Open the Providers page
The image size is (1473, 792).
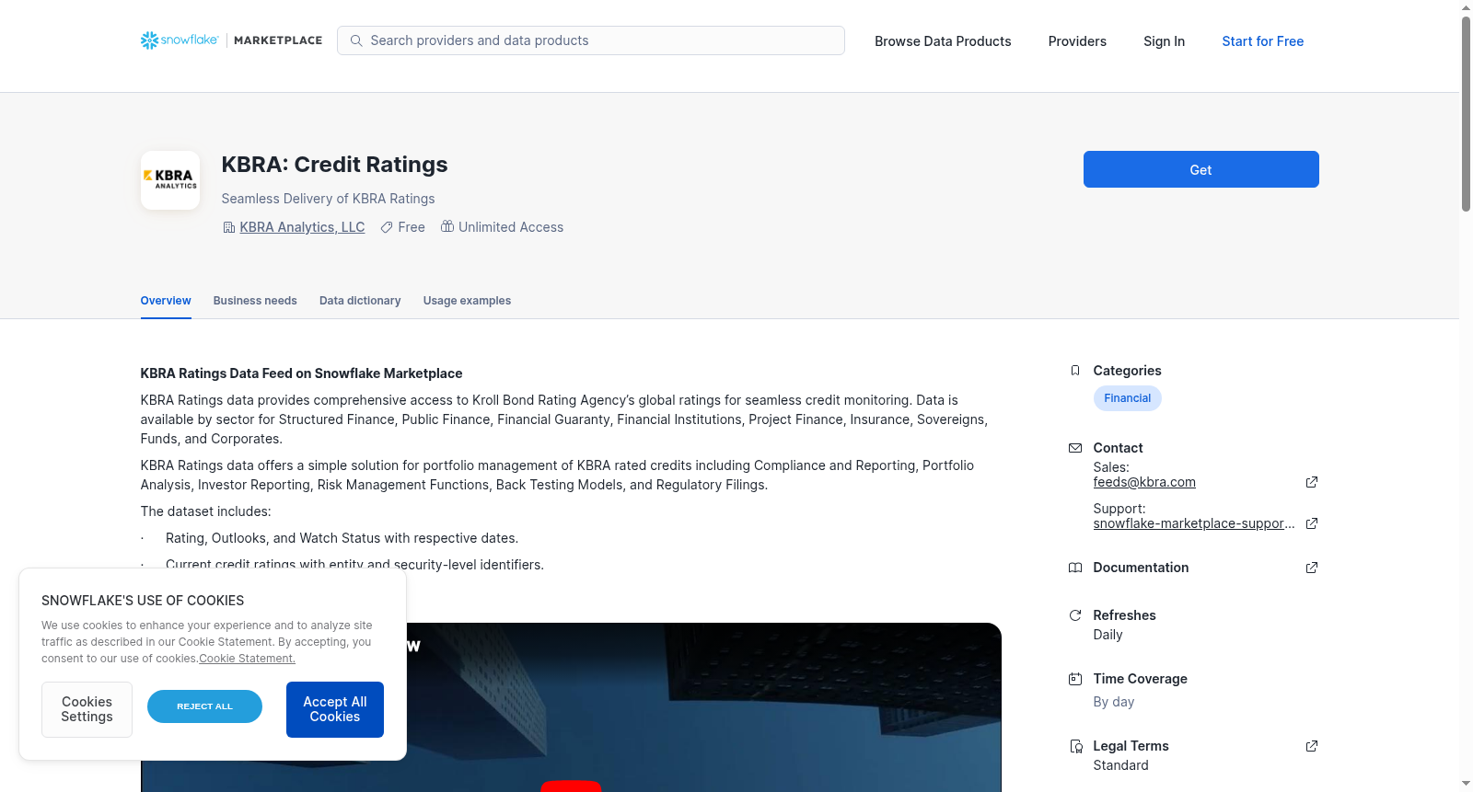(x=1077, y=41)
